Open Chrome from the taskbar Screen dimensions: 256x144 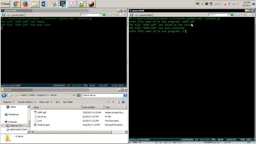pos(16,4)
